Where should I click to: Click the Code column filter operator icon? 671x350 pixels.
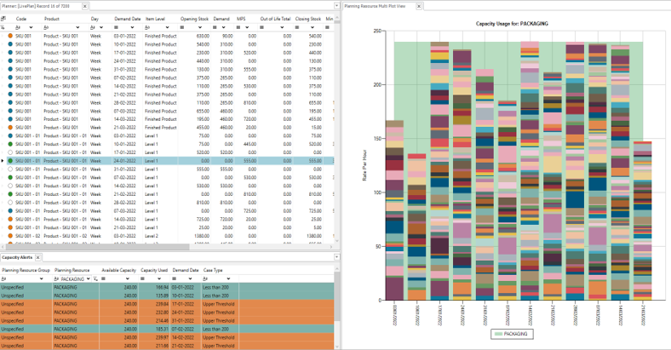[18, 27]
